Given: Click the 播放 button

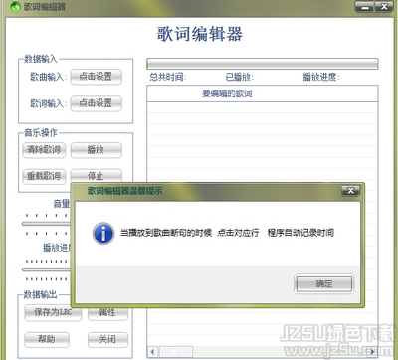Looking at the screenshot, I should [96, 150].
